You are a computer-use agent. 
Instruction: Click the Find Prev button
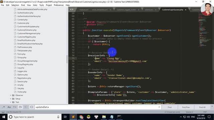click(x=186, y=107)
